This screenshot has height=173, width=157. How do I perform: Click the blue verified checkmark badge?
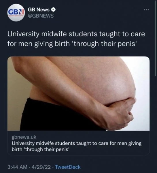(x=53, y=10)
